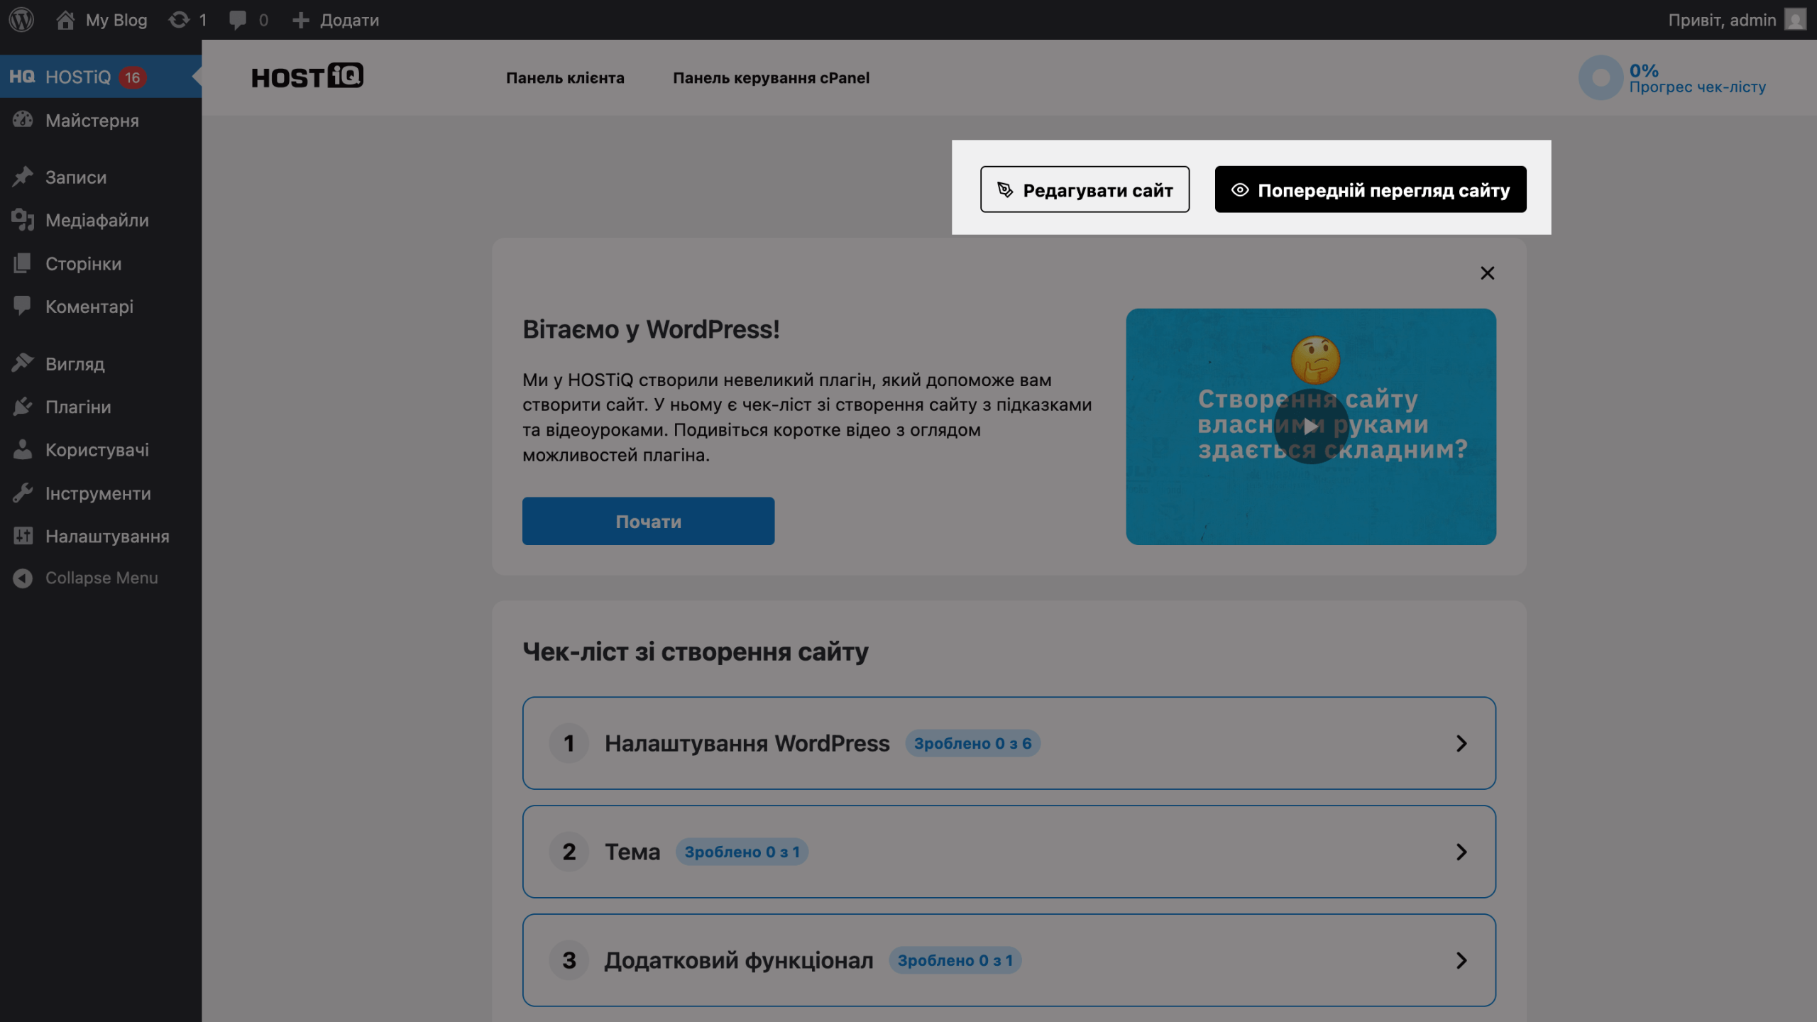Click the Додати plus icon
The width and height of the screenshot is (1817, 1022).
301,19
